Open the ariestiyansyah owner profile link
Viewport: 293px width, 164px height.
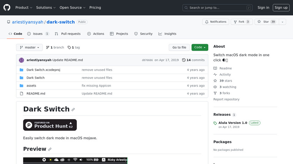tap(28, 22)
